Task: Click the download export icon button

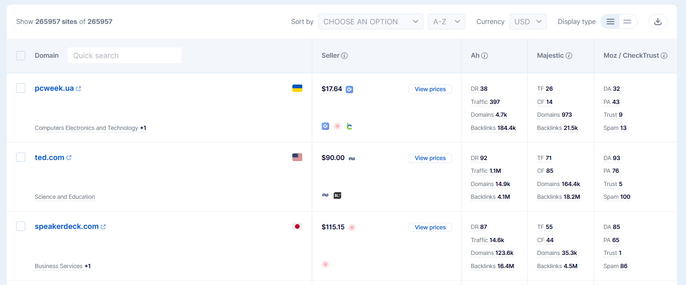Action: pos(657,21)
